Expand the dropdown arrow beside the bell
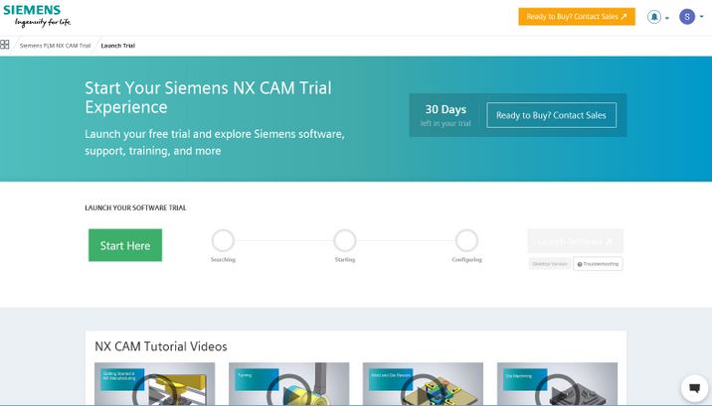 [x=667, y=18]
